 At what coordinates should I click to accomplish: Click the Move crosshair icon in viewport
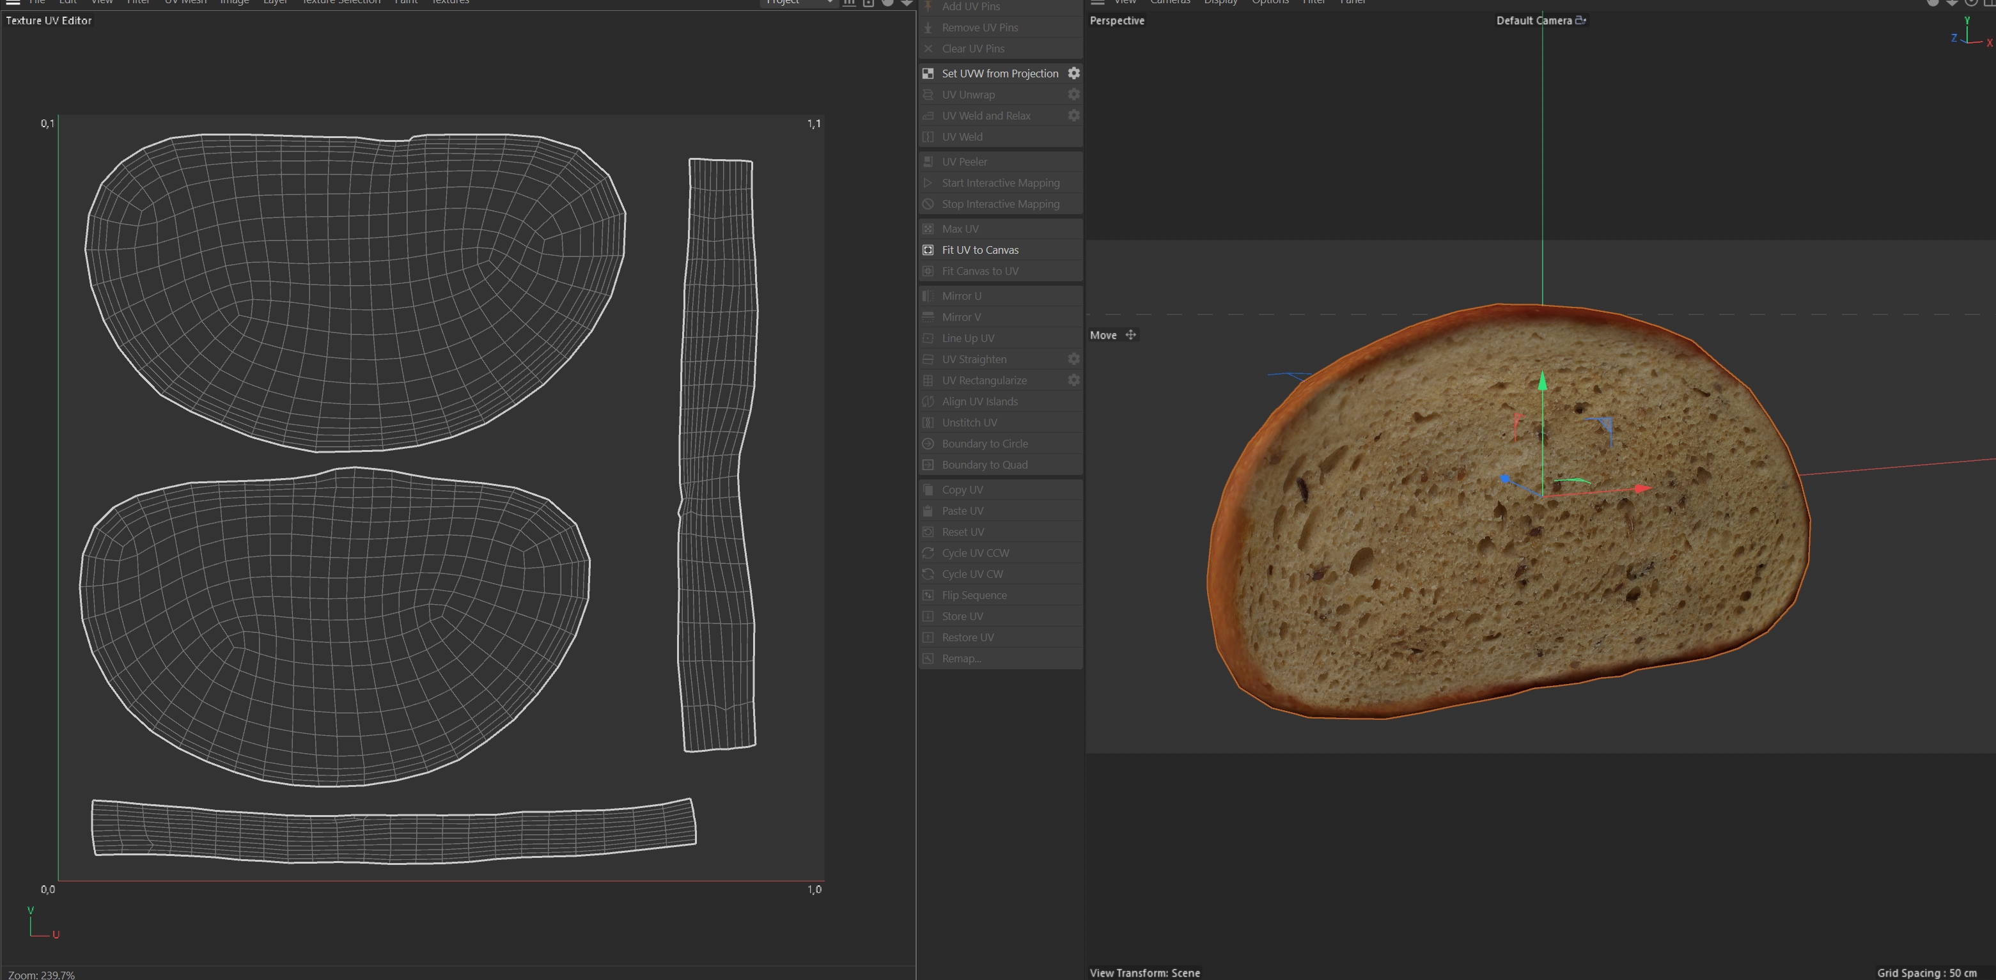[x=1130, y=336]
